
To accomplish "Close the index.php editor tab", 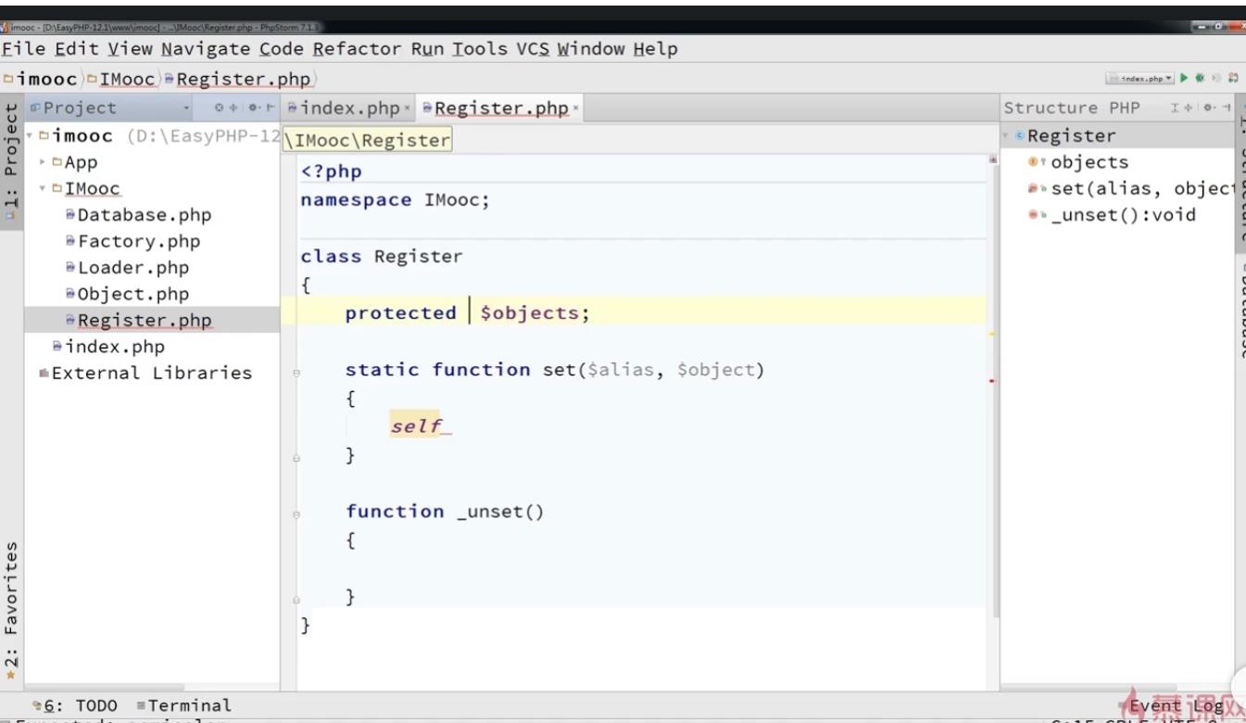I will click(x=407, y=109).
